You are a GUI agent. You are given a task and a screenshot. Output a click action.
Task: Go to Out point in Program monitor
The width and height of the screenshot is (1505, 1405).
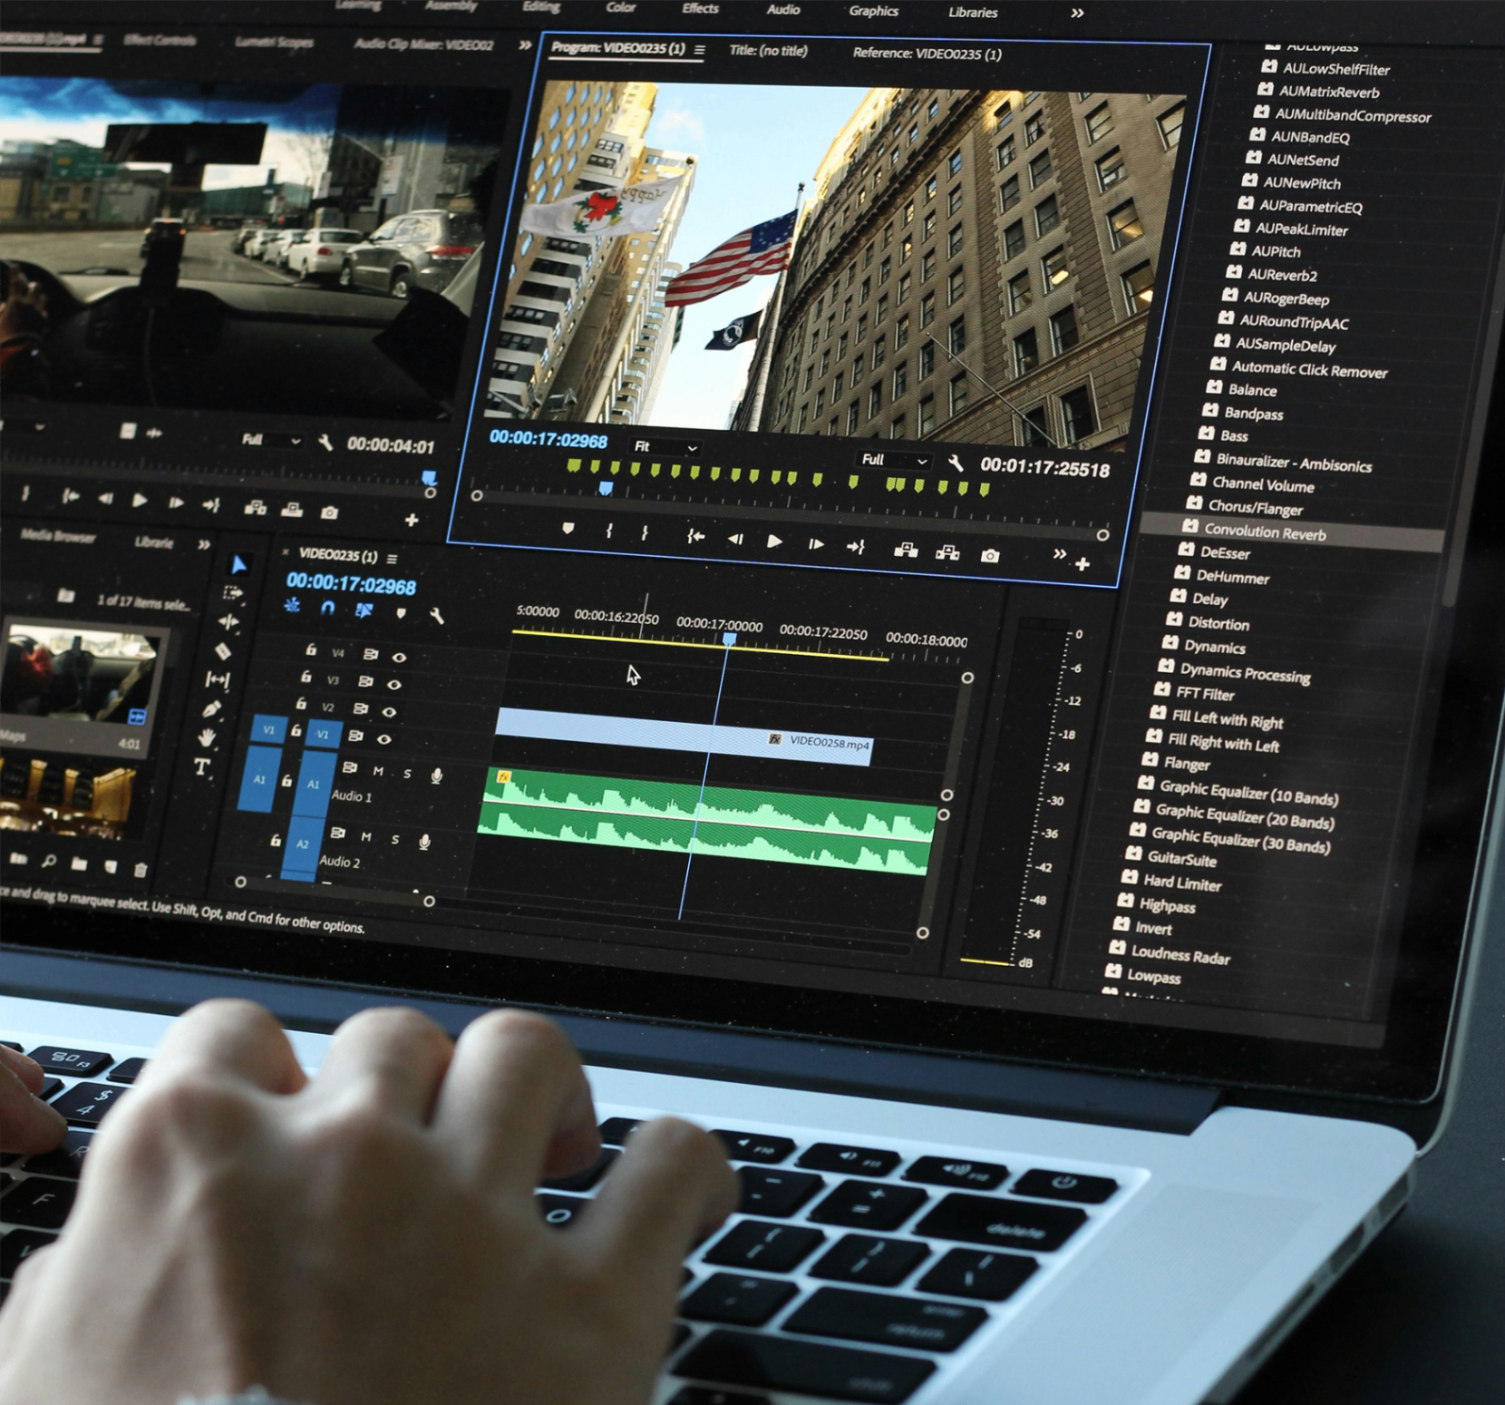[856, 547]
